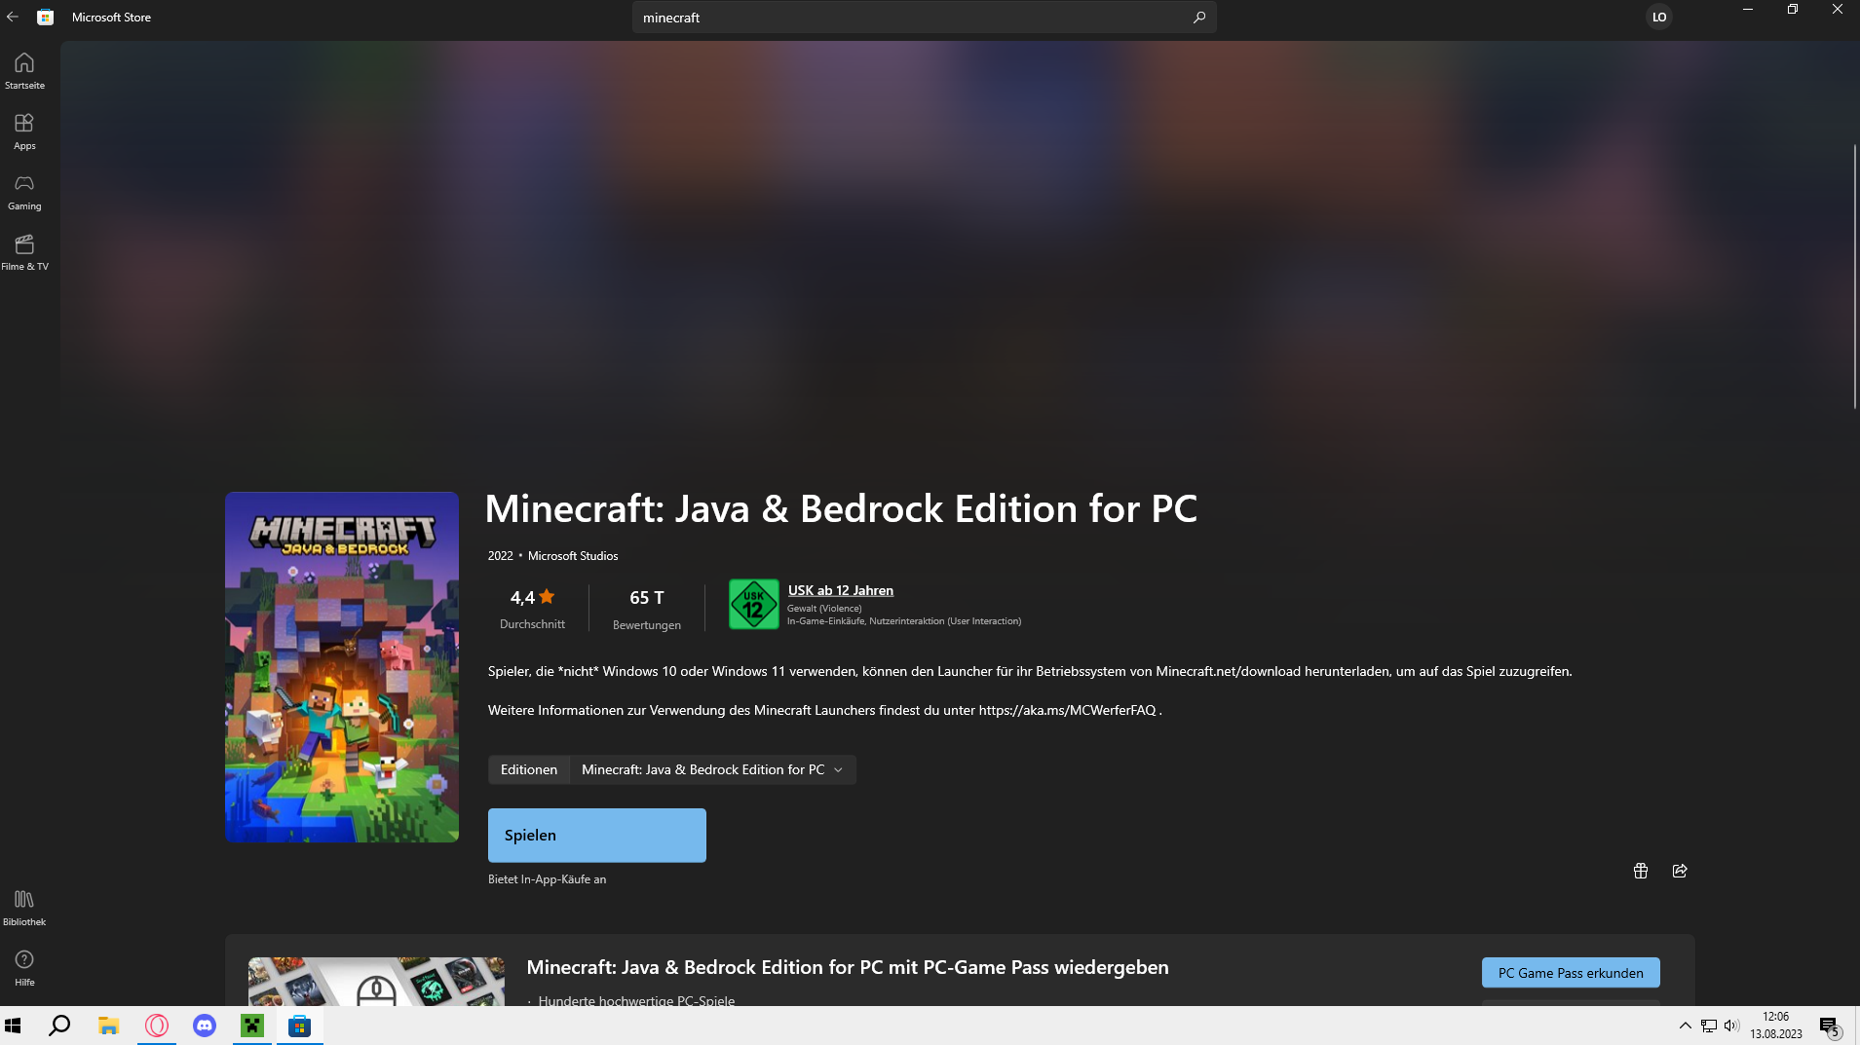Screen dimensions: 1860x1045
Task: Click the share icon
Action: coord(1680,871)
